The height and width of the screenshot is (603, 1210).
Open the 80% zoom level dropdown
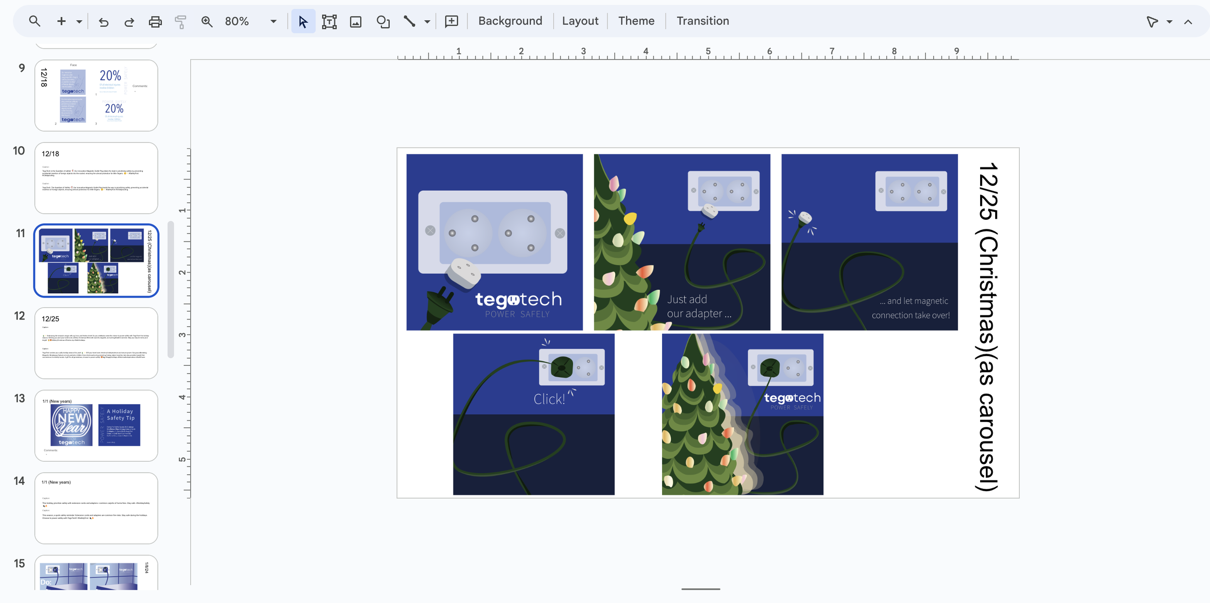[x=273, y=21]
